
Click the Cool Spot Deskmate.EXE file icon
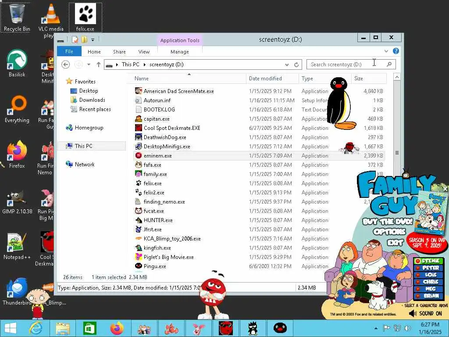click(x=139, y=128)
